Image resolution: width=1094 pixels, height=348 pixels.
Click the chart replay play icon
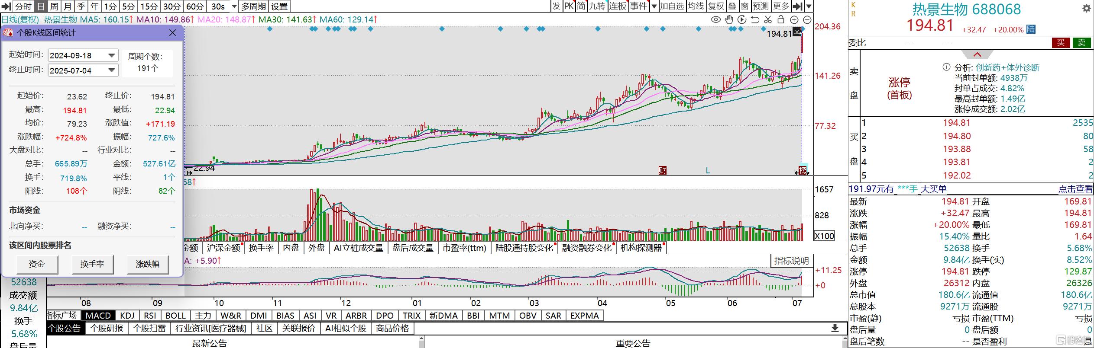pos(742,19)
